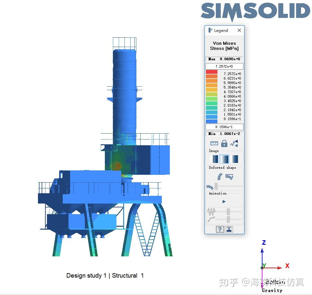Click the animate deformed shape arrow icon
The height and width of the screenshot is (295, 312).
(220, 176)
